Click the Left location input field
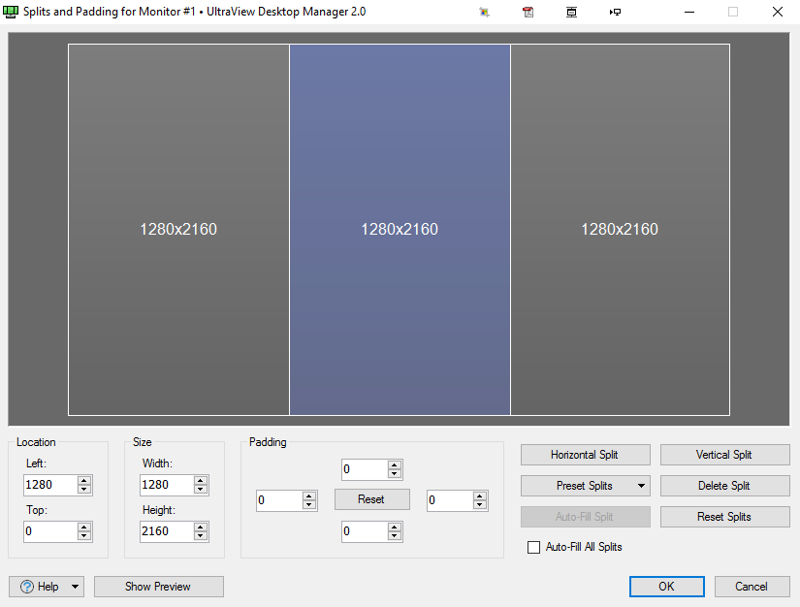This screenshot has height=607, width=800. click(50, 485)
